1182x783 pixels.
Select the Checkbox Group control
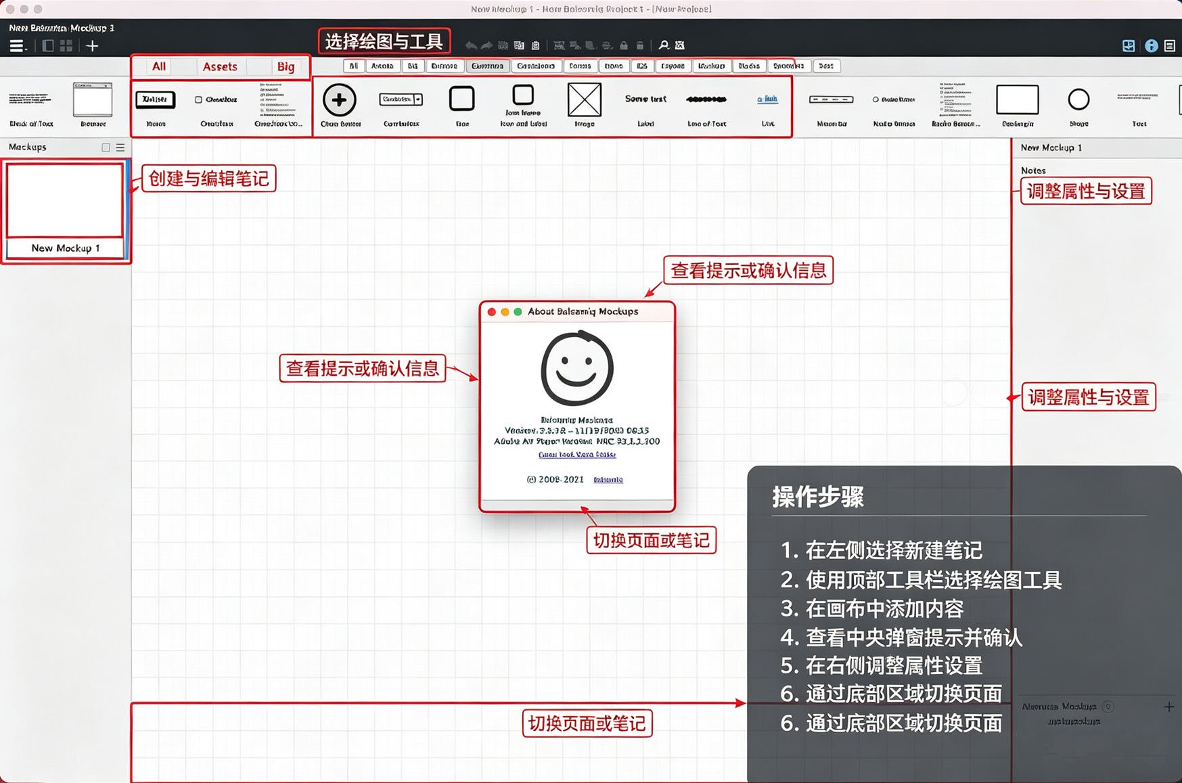pyautogui.click(x=279, y=105)
